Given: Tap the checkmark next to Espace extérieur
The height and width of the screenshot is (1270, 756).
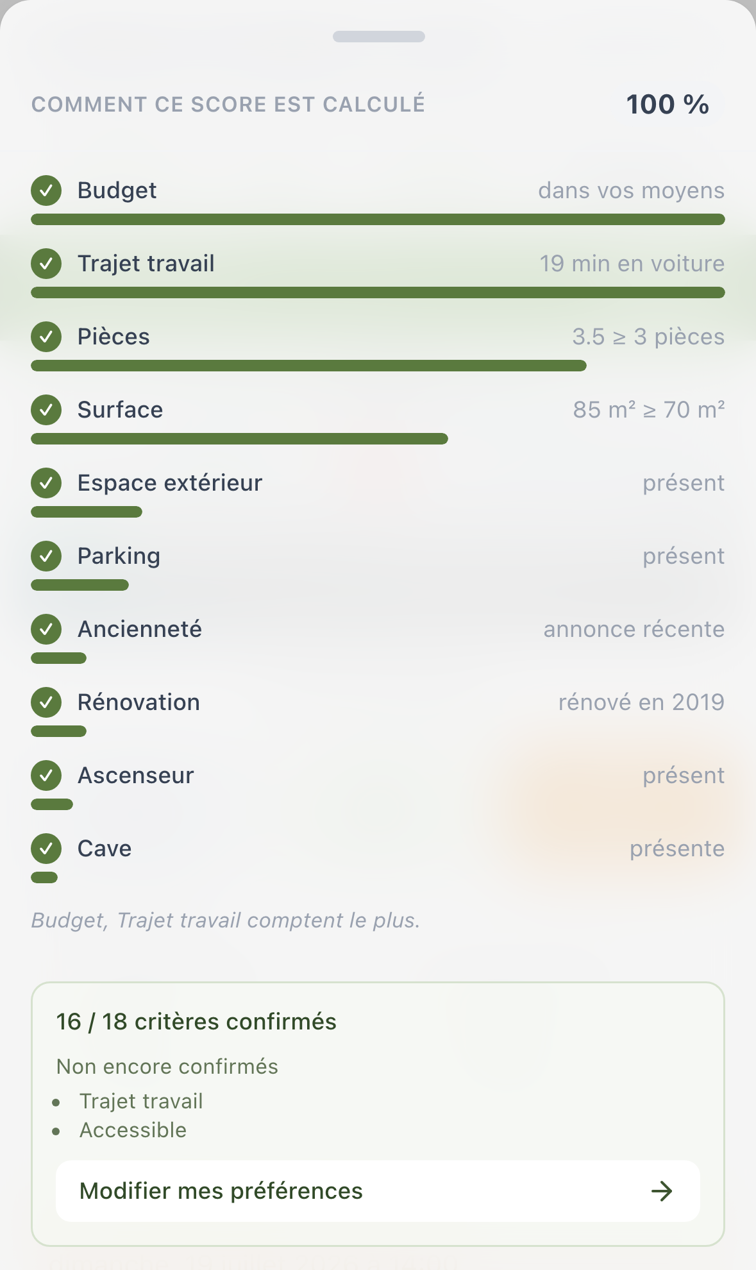Looking at the screenshot, I should click(x=46, y=483).
